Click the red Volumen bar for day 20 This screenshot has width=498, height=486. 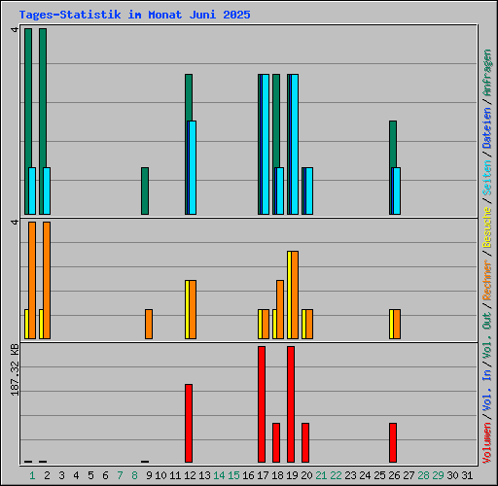[305, 442]
